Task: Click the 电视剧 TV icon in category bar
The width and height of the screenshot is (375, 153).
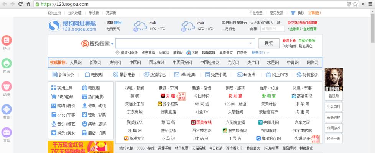Action: point(87,75)
